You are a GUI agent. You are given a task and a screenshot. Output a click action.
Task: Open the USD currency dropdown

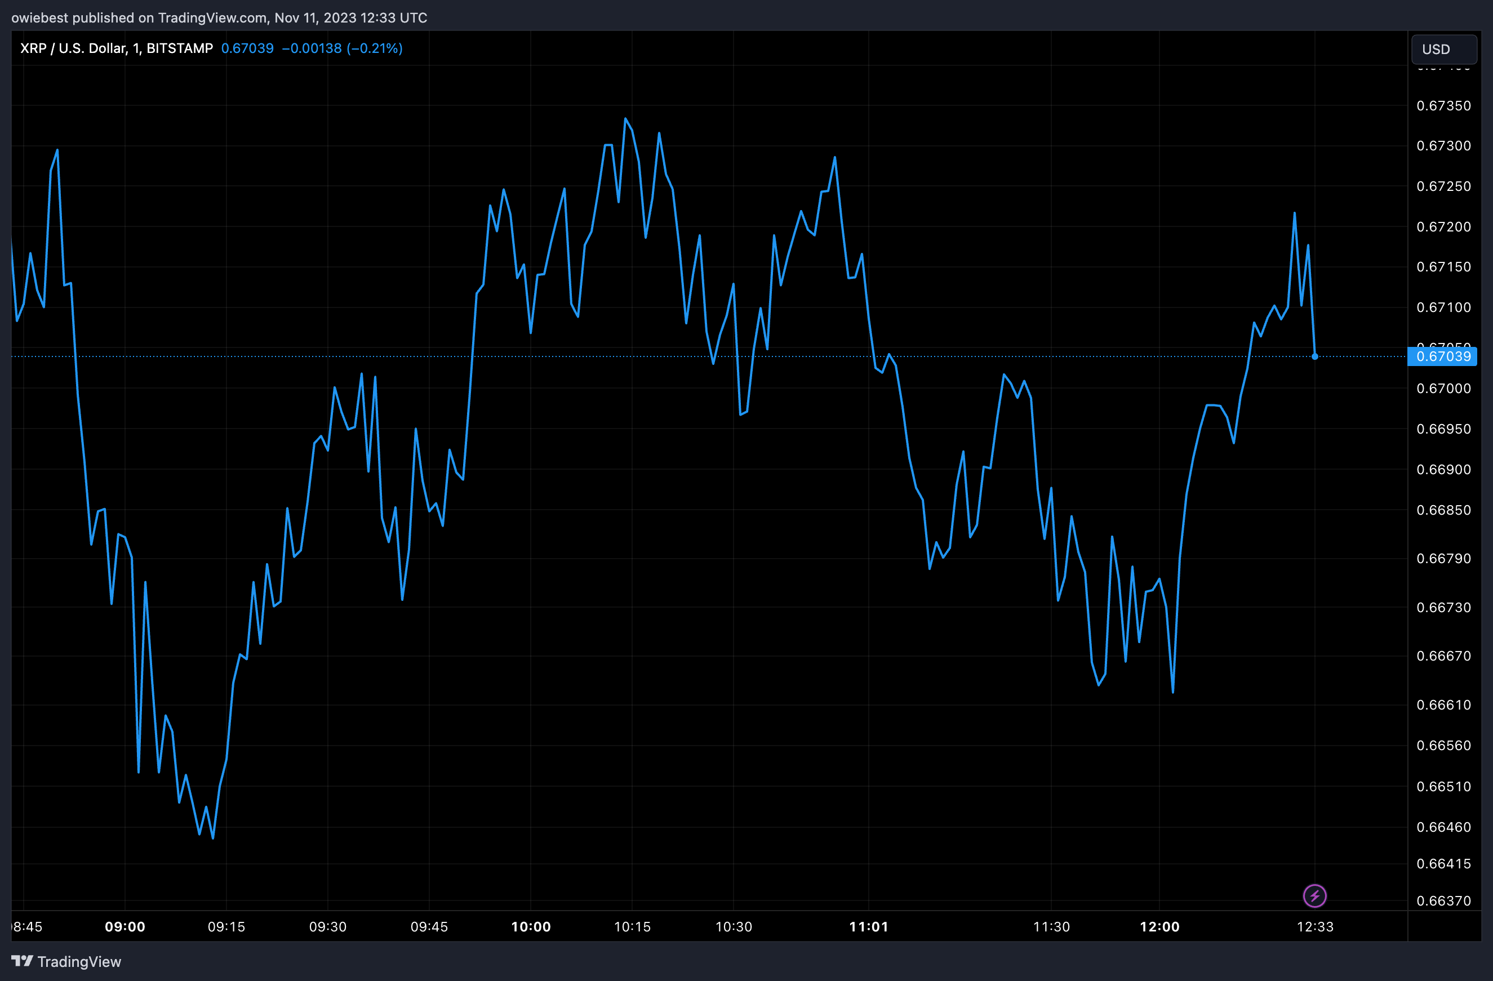coord(1443,49)
